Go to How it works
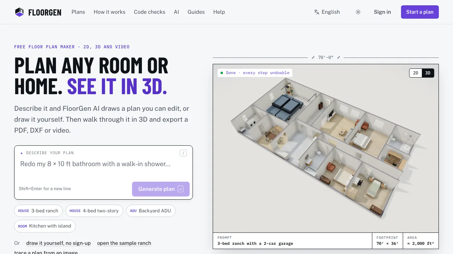 click(x=109, y=12)
